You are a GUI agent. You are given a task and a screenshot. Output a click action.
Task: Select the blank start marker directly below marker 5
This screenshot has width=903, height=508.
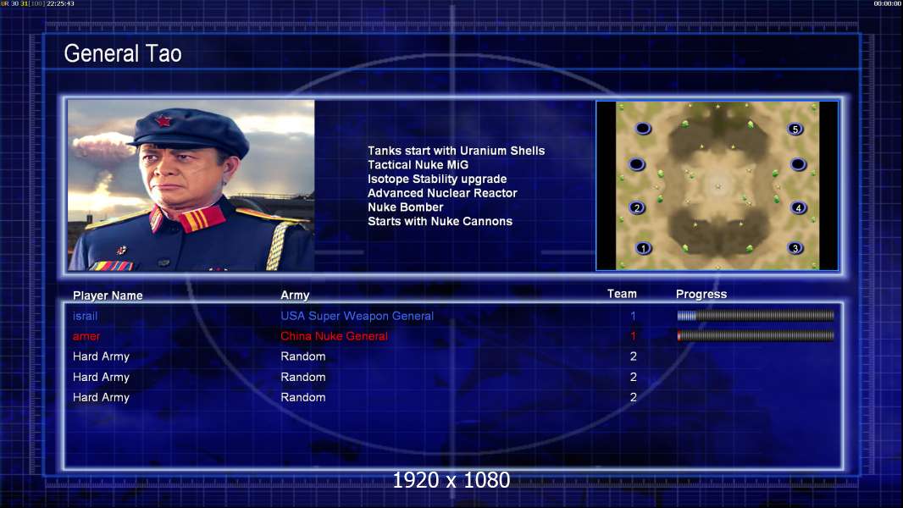click(x=798, y=164)
